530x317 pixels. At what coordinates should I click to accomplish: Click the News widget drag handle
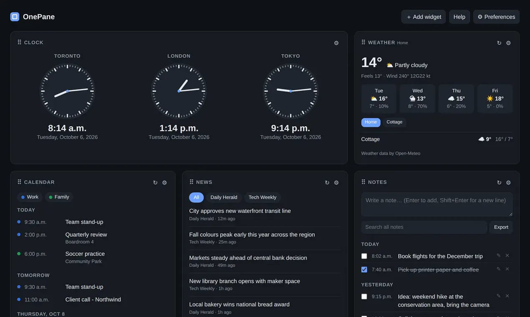click(192, 182)
